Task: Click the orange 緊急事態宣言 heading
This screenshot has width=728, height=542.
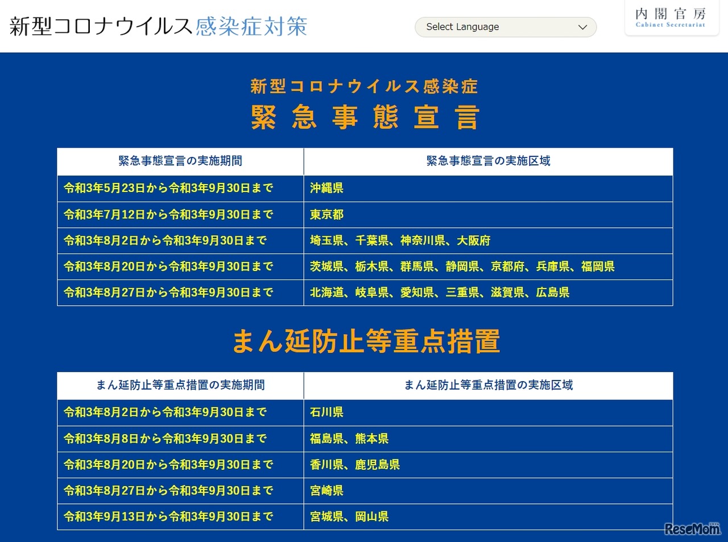Action: click(x=365, y=116)
